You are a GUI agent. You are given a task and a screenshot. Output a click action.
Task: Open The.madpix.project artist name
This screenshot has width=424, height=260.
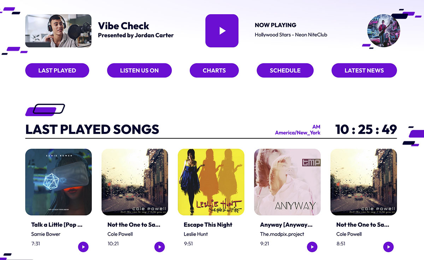(282, 234)
